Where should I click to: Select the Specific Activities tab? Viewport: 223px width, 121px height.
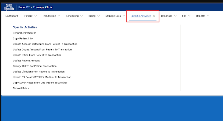tap(141, 16)
